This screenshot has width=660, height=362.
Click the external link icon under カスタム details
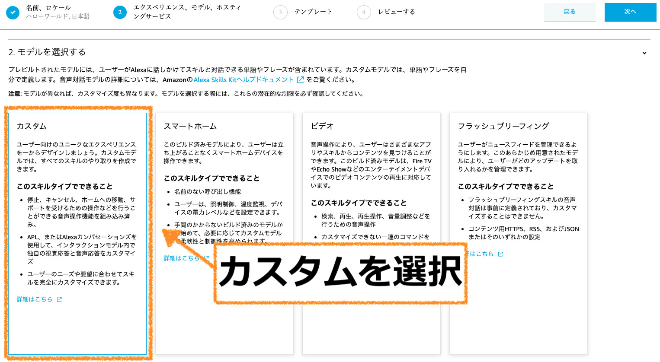click(60, 299)
